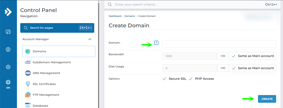
Task: Toggle Bandwidth Same as Main account checkbox
Action: pyautogui.click(x=234, y=56)
